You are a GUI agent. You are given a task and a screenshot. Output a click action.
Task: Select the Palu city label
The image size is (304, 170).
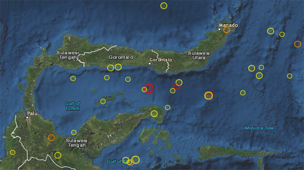32,113
